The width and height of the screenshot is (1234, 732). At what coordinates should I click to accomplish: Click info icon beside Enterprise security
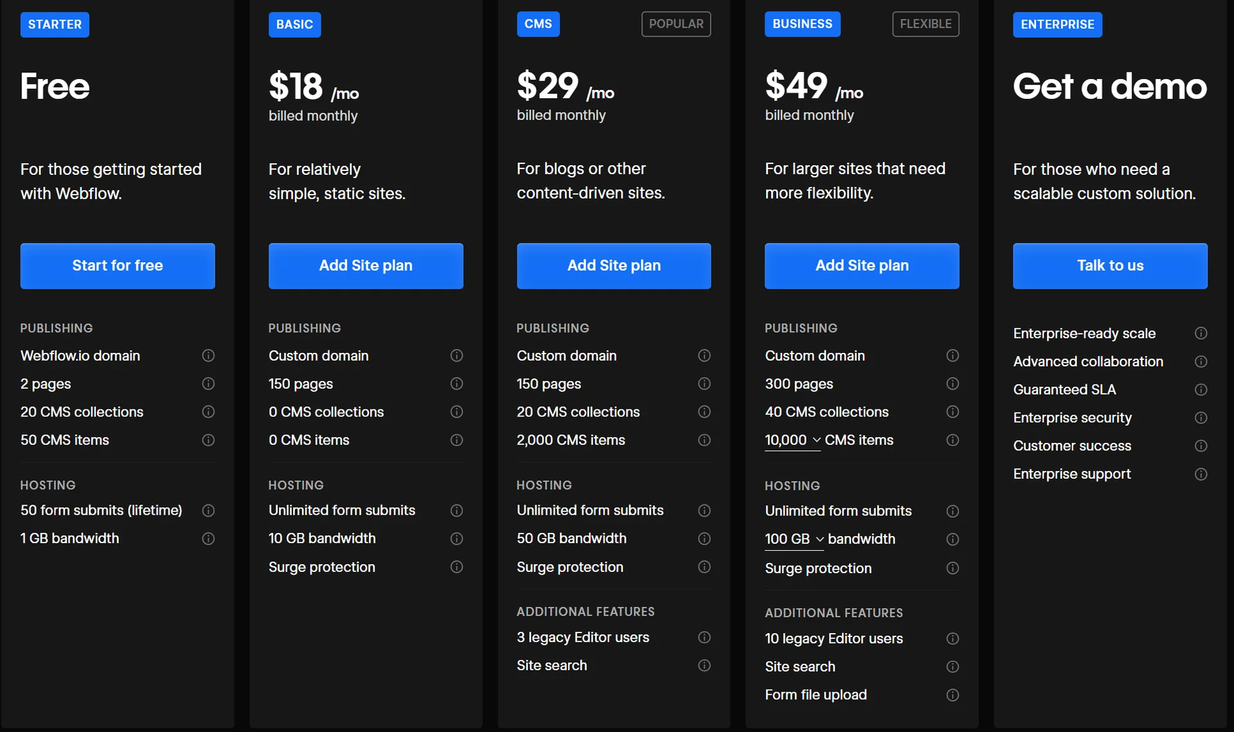click(x=1201, y=418)
